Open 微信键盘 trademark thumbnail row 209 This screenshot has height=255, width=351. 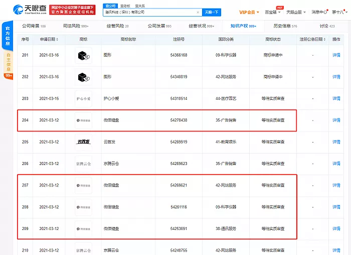[x=84, y=229]
